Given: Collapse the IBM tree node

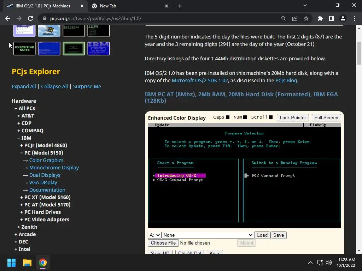Looking at the screenshot, I should click(x=24, y=138).
